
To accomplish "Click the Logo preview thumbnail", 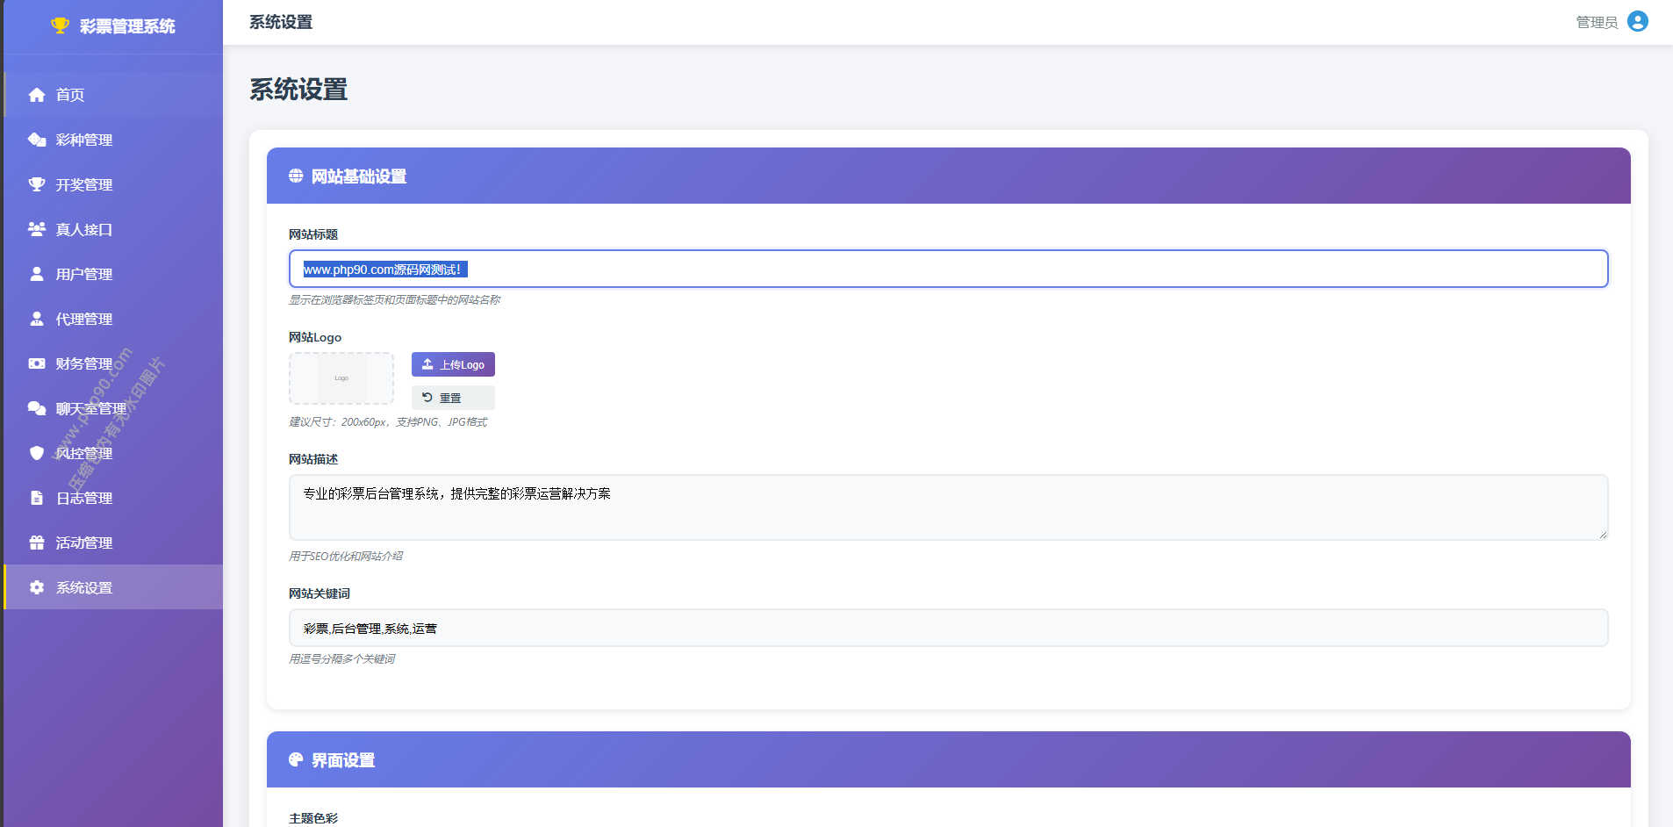I will click(x=341, y=378).
